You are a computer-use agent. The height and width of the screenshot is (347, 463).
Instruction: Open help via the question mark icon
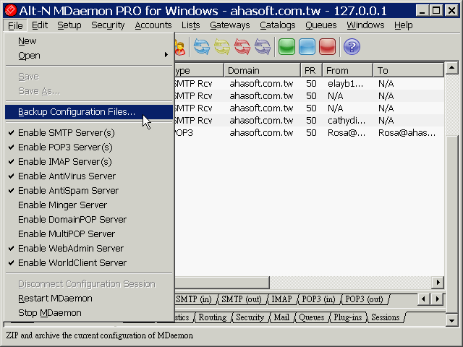click(x=352, y=46)
